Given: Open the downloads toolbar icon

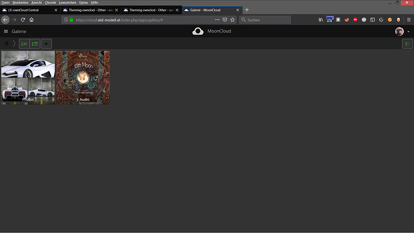Looking at the screenshot, I should click(x=338, y=20).
